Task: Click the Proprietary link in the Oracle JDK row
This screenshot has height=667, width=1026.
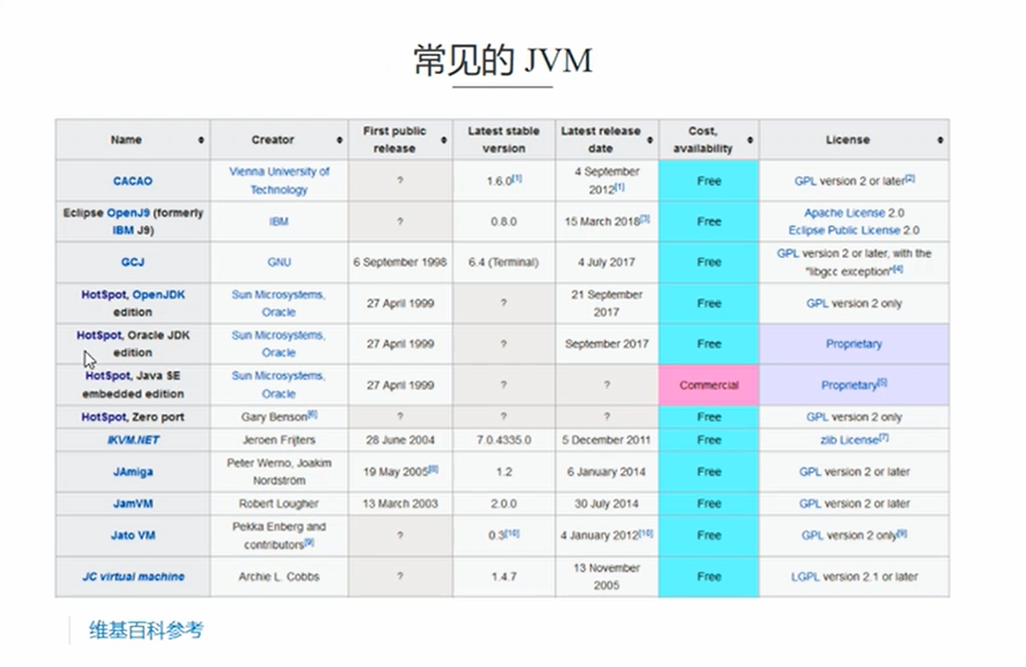Action: pos(854,344)
